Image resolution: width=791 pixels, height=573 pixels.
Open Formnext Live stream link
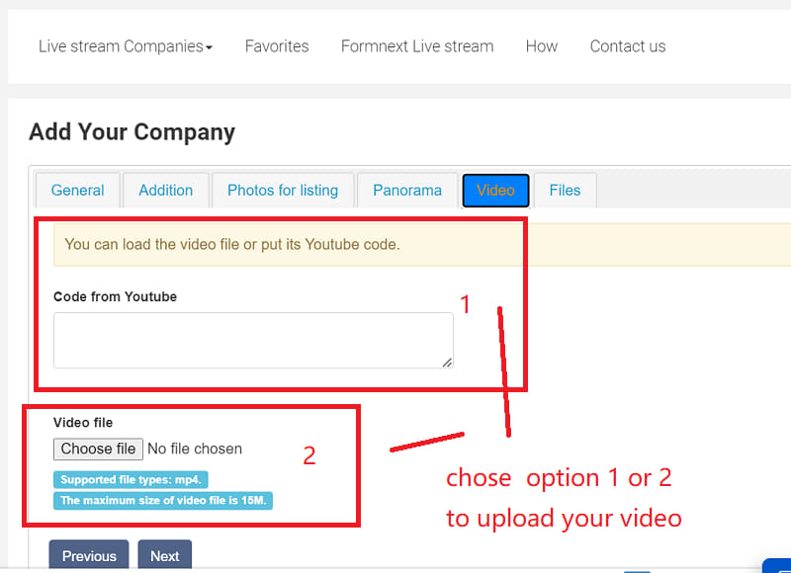pyautogui.click(x=417, y=46)
